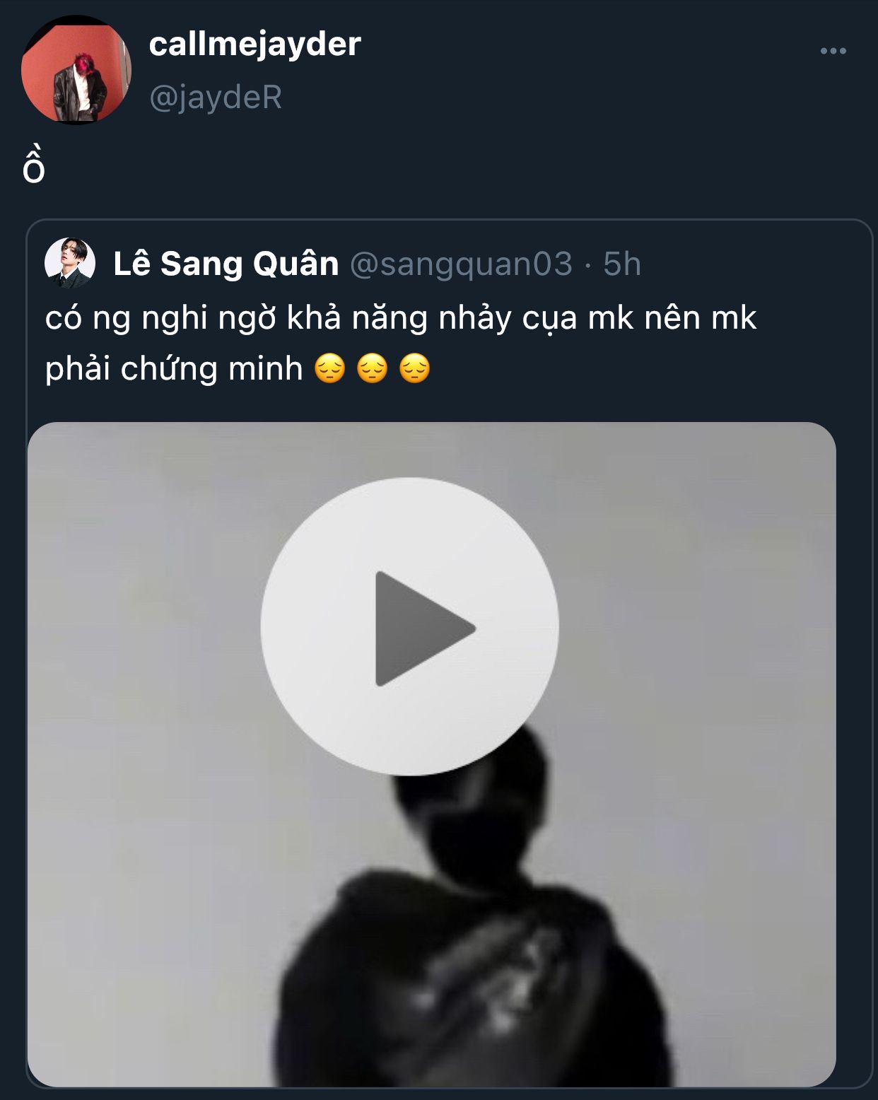
Task: Open Lê Sang Quân's small avatar
Action: [69, 263]
